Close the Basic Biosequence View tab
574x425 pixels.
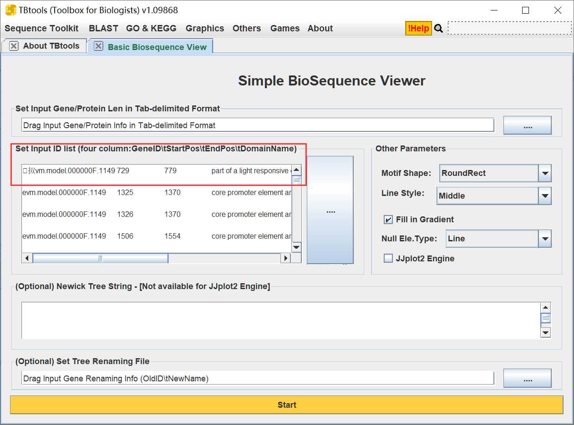98,46
